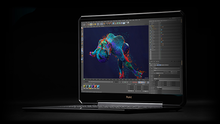Screen dimensions: 220x124
Task: Click the Step Size slider bar
Action: click(171, 89)
